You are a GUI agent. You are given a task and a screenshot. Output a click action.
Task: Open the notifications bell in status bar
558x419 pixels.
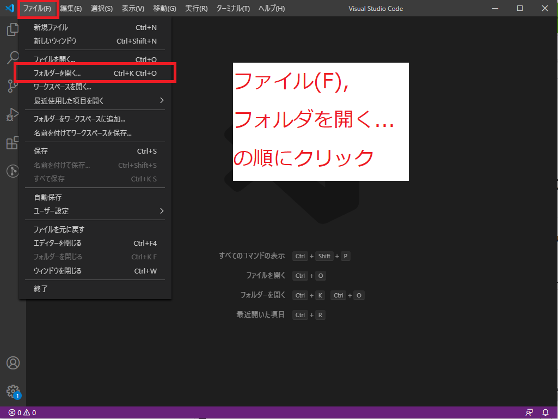click(x=545, y=412)
